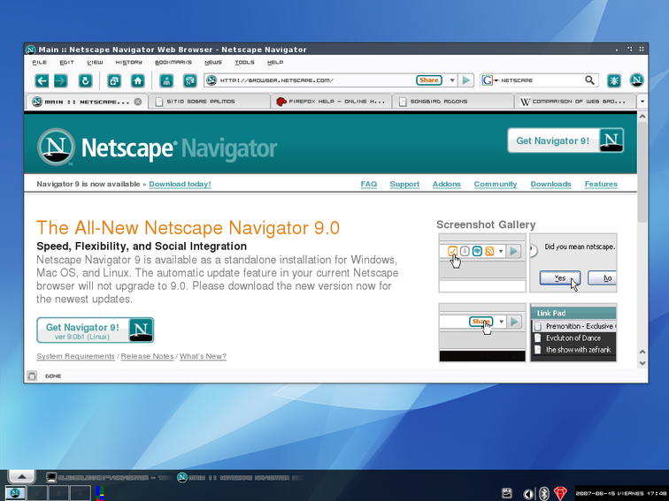Open the Link Pad screenshot thumbnail
This screenshot has height=501, width=669.
coord(573,333)
